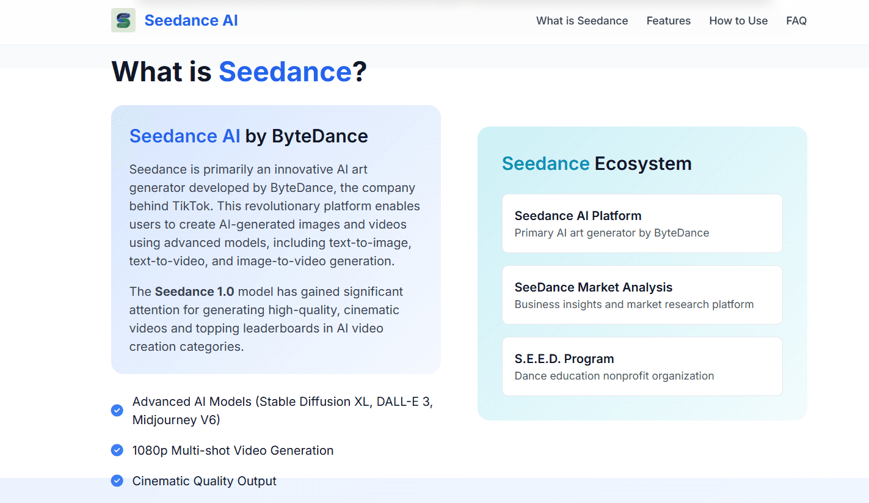Click the "What is Seedance?" page heading

pyautogui.click(x=239, y=72)
